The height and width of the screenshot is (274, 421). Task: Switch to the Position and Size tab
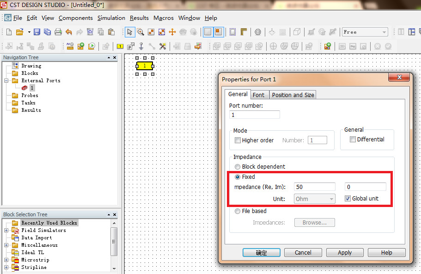[x=293, y=95]
